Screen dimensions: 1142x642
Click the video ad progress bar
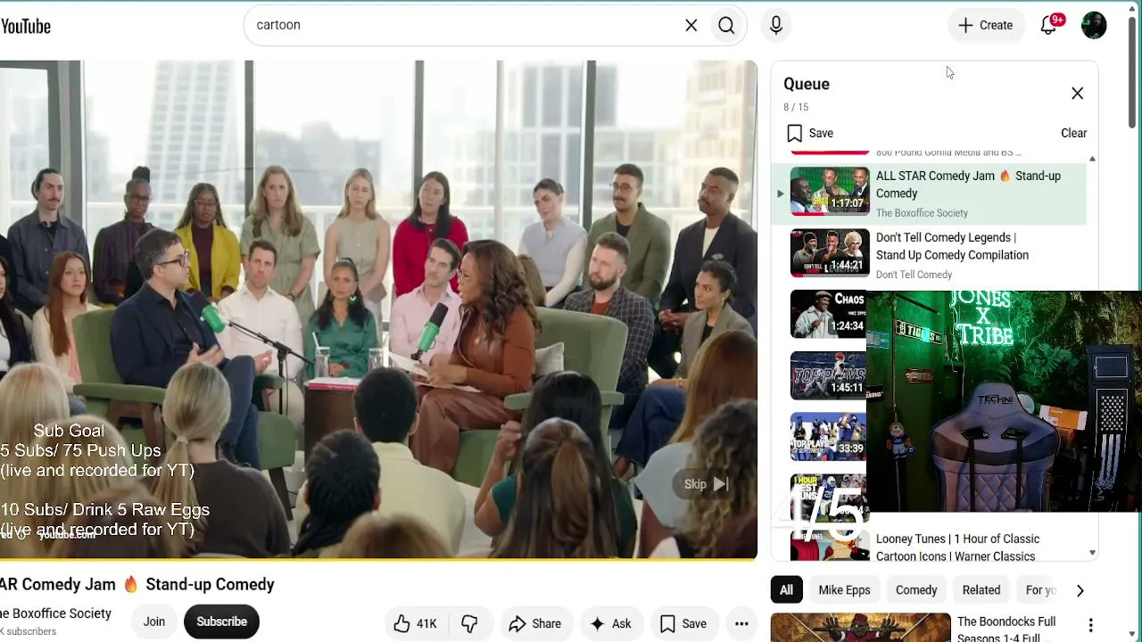(x=378, y=559)
